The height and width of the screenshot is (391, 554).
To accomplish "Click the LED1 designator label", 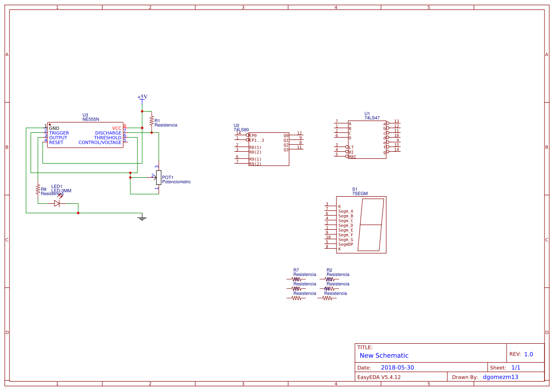I will tap(56, 186).
